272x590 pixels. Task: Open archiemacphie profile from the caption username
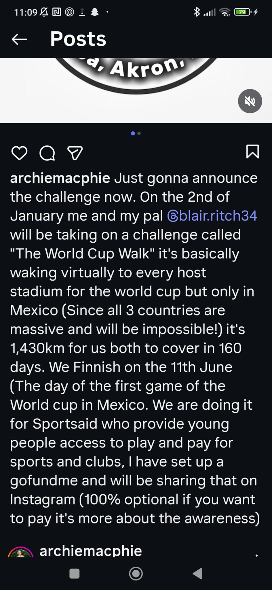60,178
